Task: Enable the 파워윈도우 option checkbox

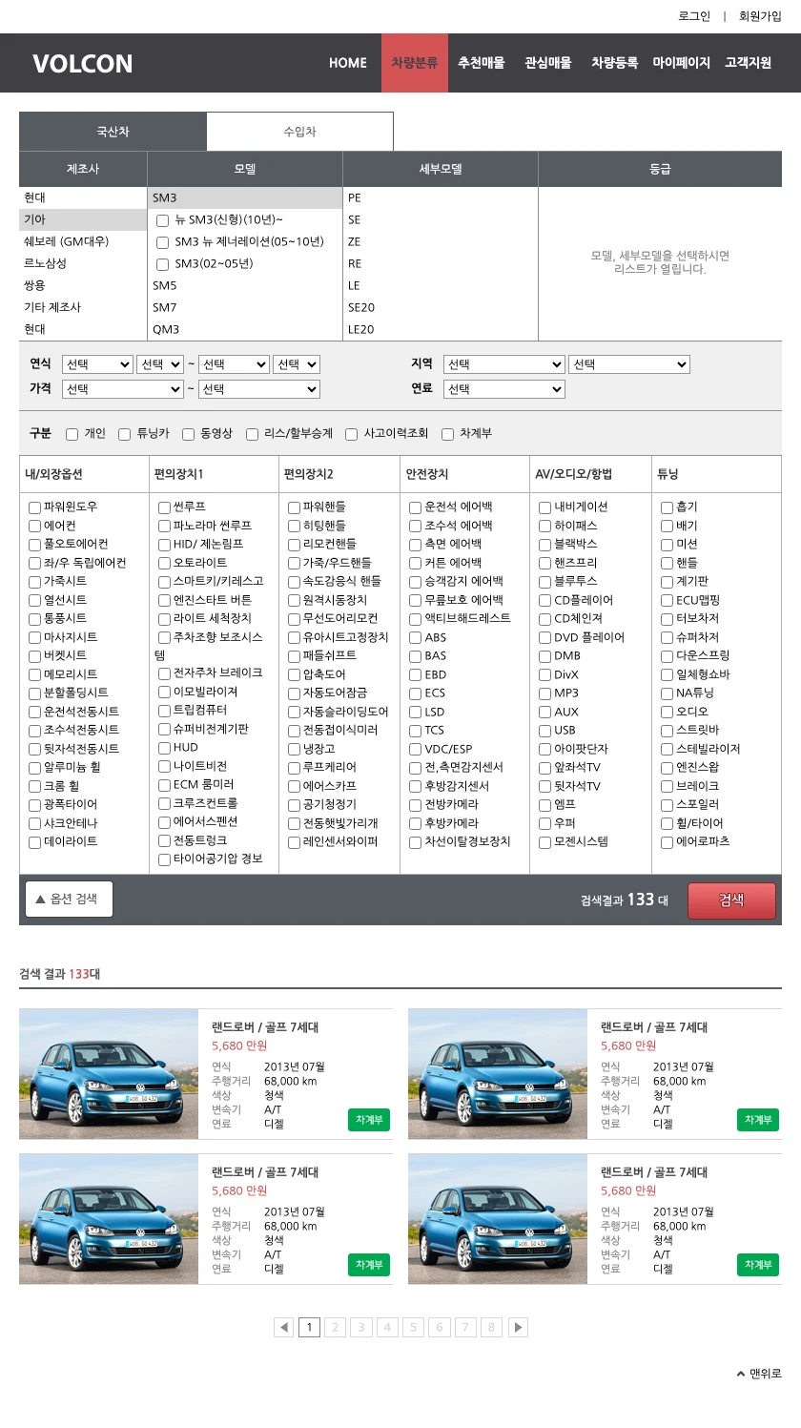Action: point(34,507)
